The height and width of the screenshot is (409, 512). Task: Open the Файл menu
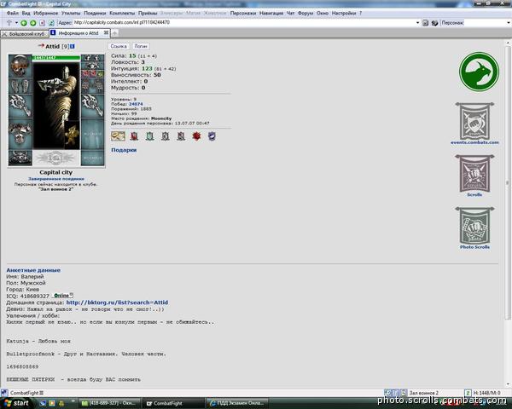pyautogui.click(x=13, y=14)
